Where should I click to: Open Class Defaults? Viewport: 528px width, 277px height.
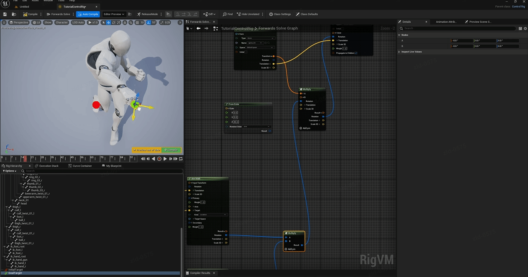point(307,14)
